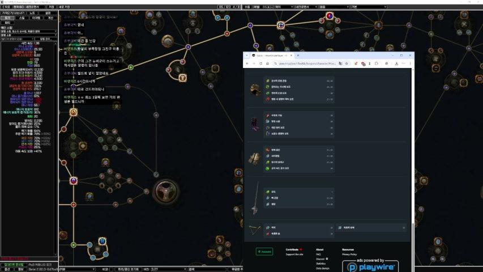Open the 정보 about button
Image resolution: width=483 pixels, height=272 pixels.
click(20, 269)
